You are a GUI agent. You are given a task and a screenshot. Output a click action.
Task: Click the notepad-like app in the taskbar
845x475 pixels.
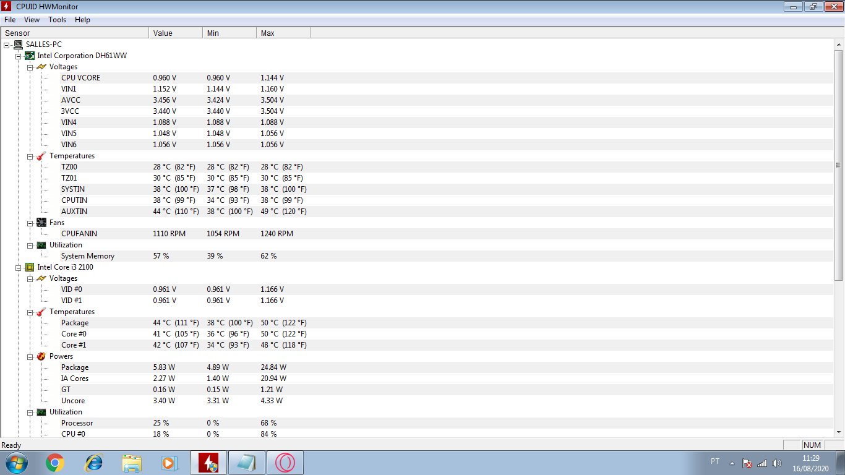click(x=246, y=463)
